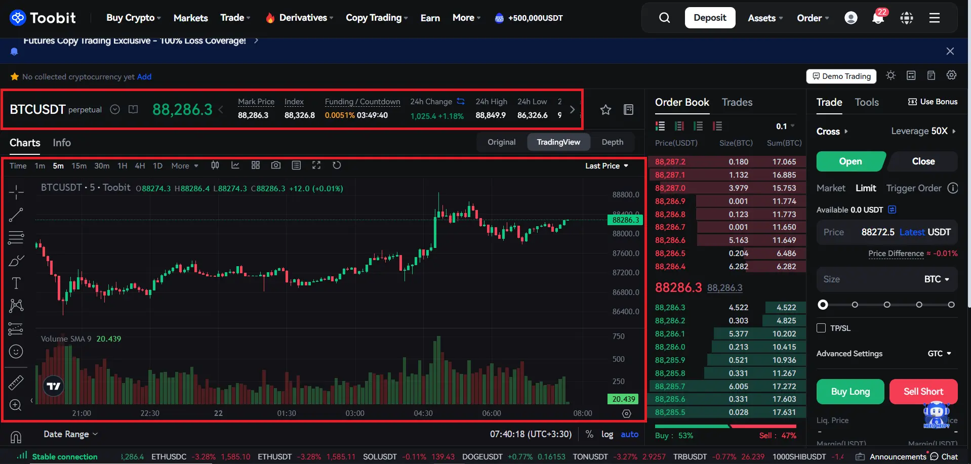Select the trend line drawing tool
971x464 pixels.
click(x=16, y=215)
